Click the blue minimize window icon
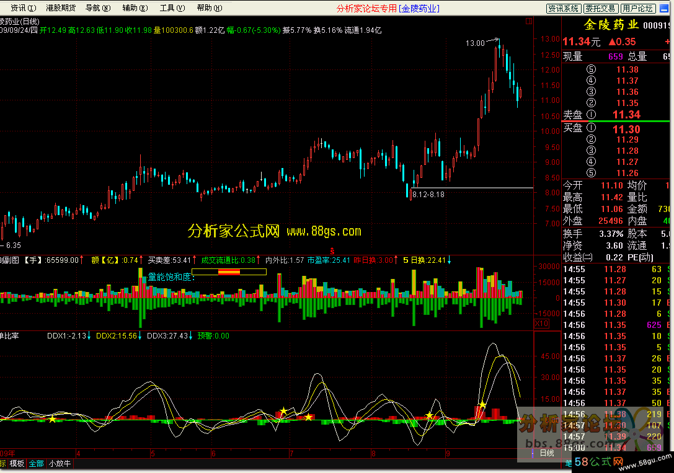 point(664,9)
